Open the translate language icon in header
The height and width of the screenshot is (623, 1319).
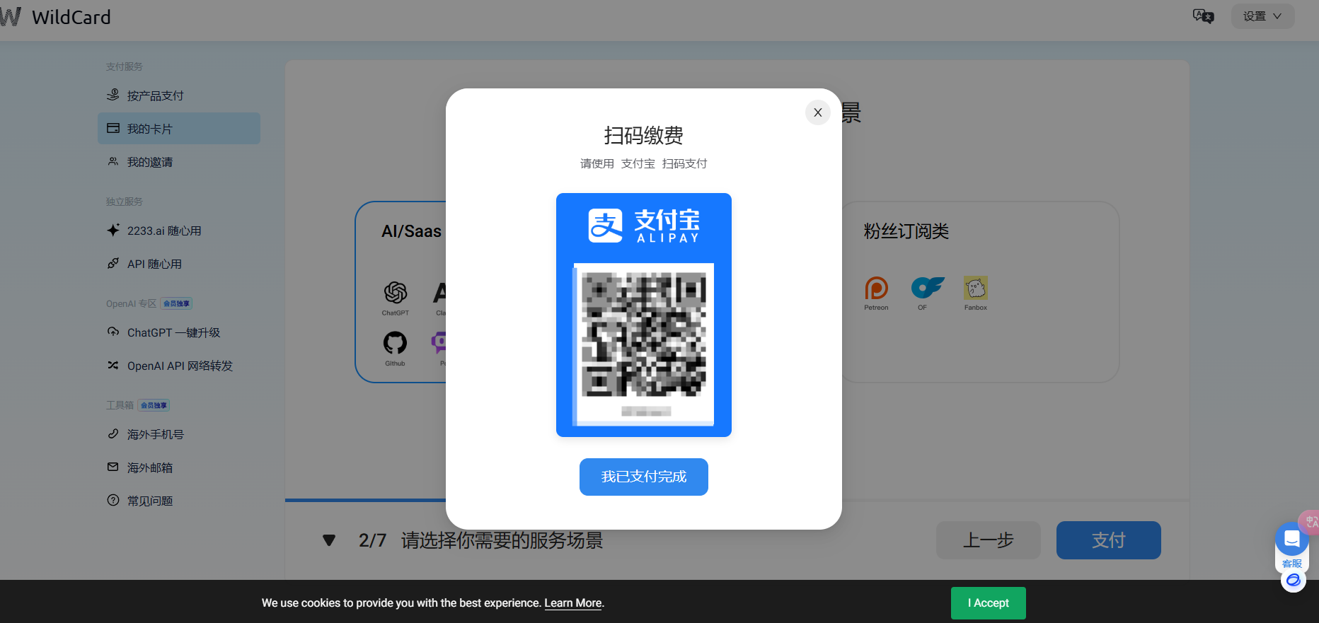tap(1203, 16)
